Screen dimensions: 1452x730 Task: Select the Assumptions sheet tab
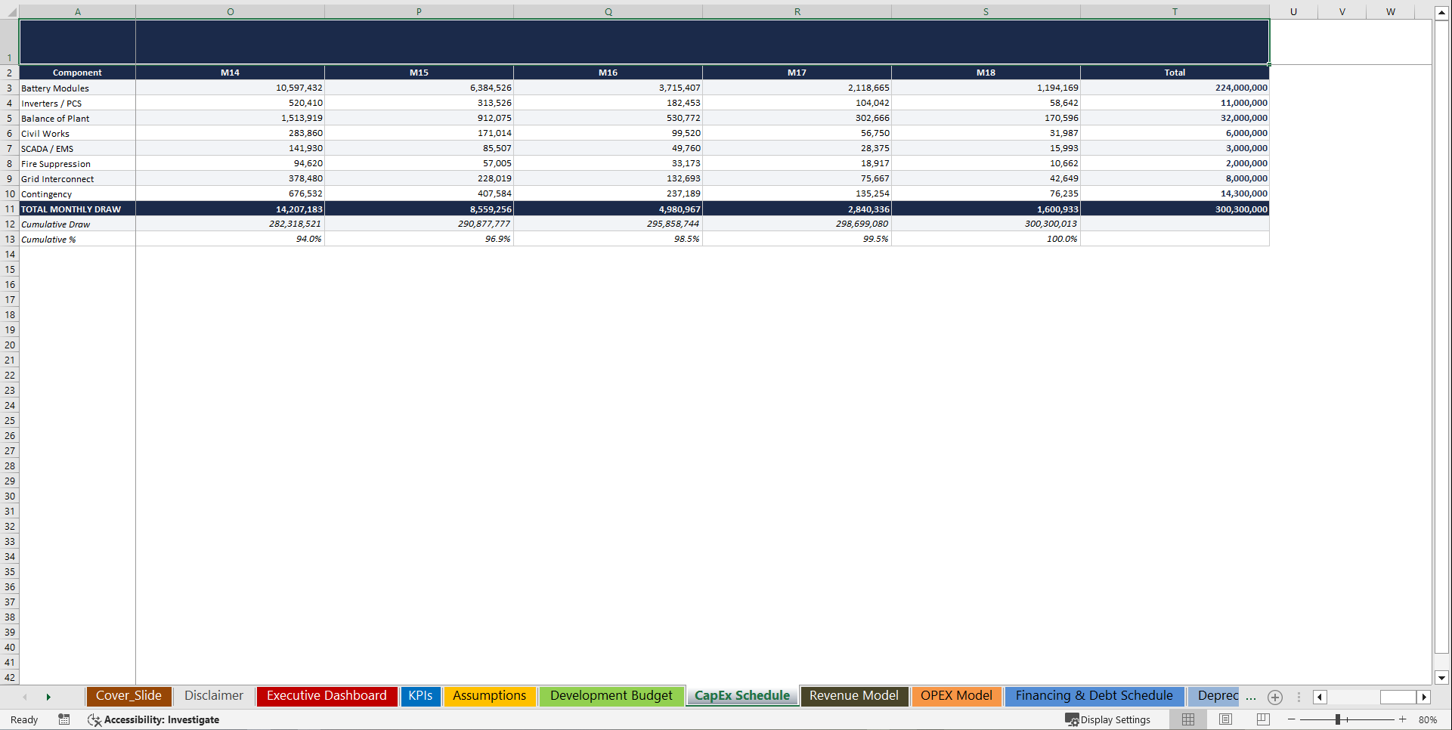click(x=490, y=696)
